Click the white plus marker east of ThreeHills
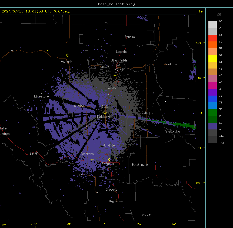The height and width of the screenshot is (228, 233). pyautogui.click(x=165, y=102)
